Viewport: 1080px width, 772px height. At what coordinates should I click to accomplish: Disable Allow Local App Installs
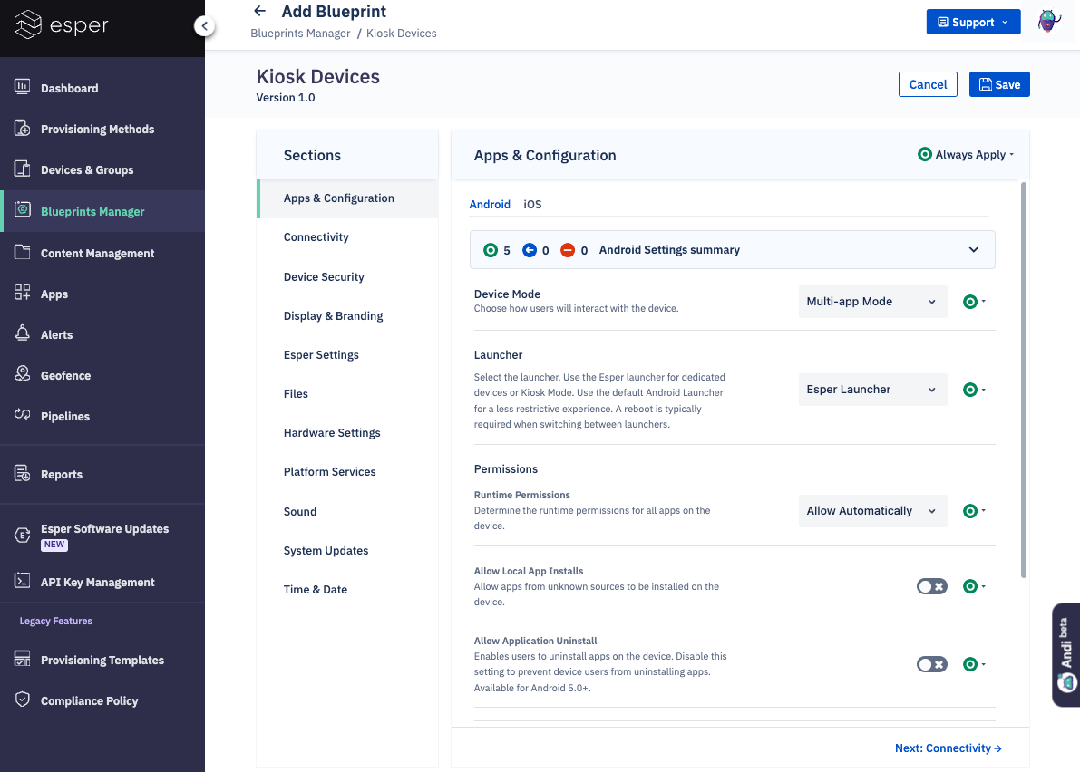(x=931, y=586)
